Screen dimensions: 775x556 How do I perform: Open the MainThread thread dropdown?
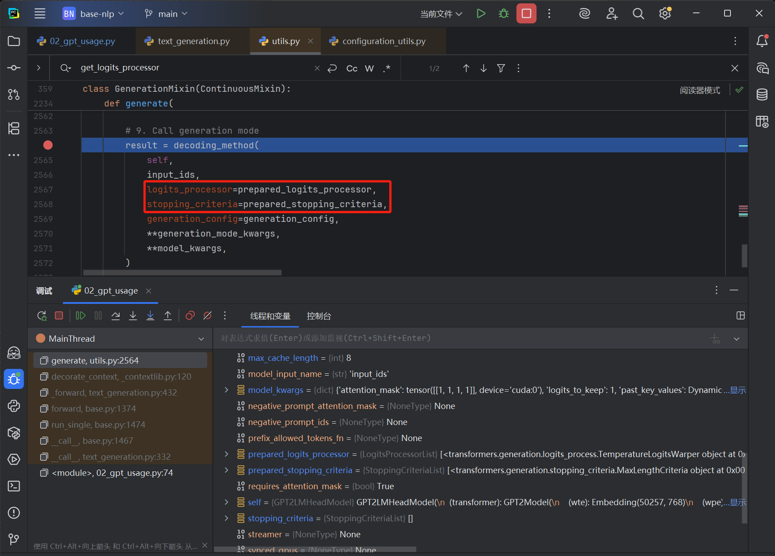click(x=201, y=339)
